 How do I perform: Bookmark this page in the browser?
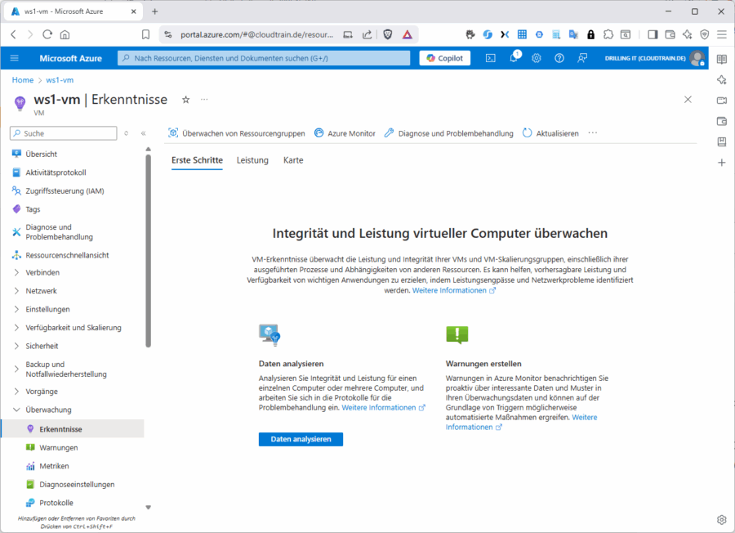point(146,34)
